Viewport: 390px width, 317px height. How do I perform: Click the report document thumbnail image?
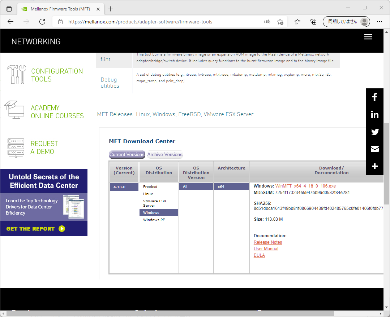click(74, 207)
